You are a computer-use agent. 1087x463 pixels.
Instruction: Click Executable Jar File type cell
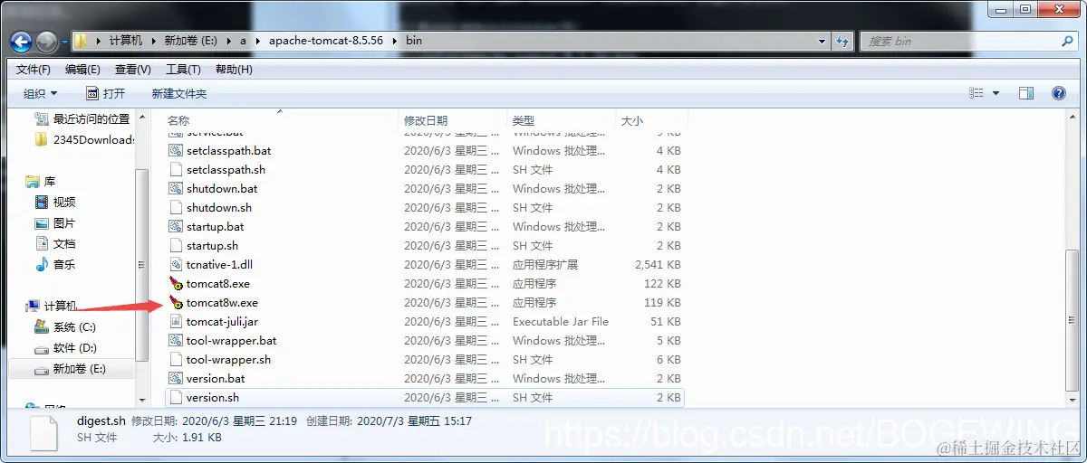pyautogui.click(x=561, y=322)
